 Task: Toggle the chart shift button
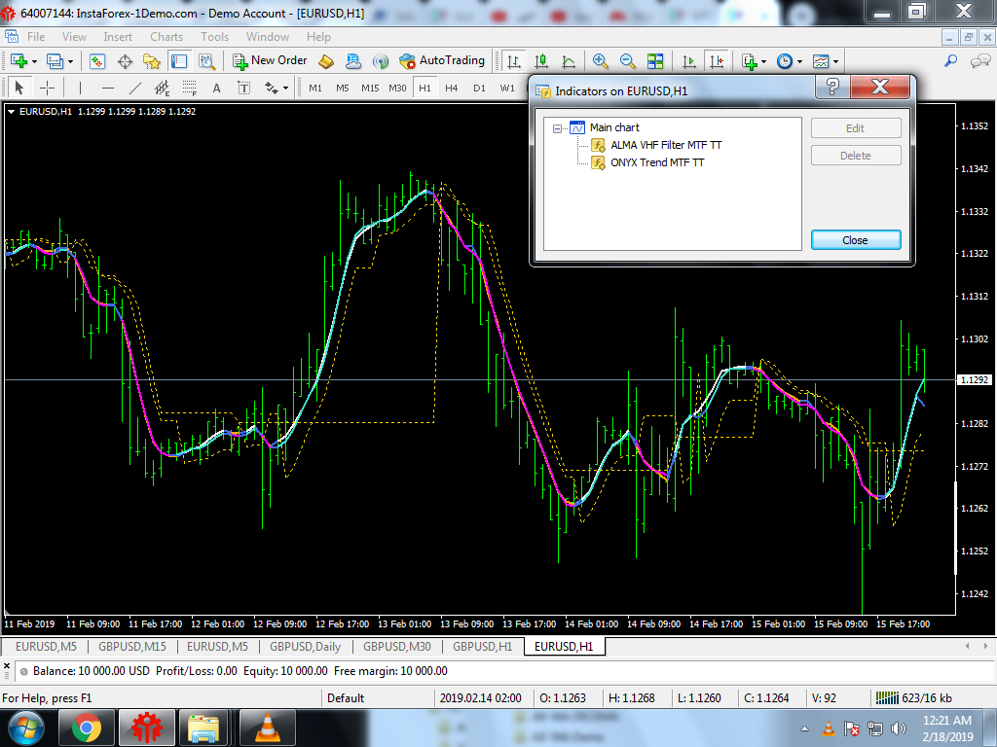click(718, 61)
